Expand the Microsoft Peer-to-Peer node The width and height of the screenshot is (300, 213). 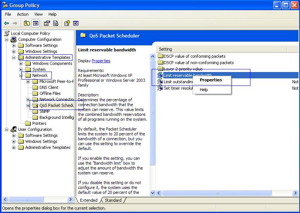(x=28, y=81)
